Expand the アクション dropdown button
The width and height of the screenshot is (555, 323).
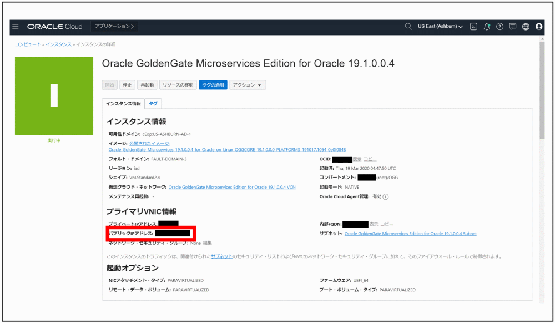pos(248,85)
